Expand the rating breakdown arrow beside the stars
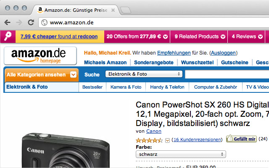This screenshot has width=269, height=168. click(x=167, y=141)
